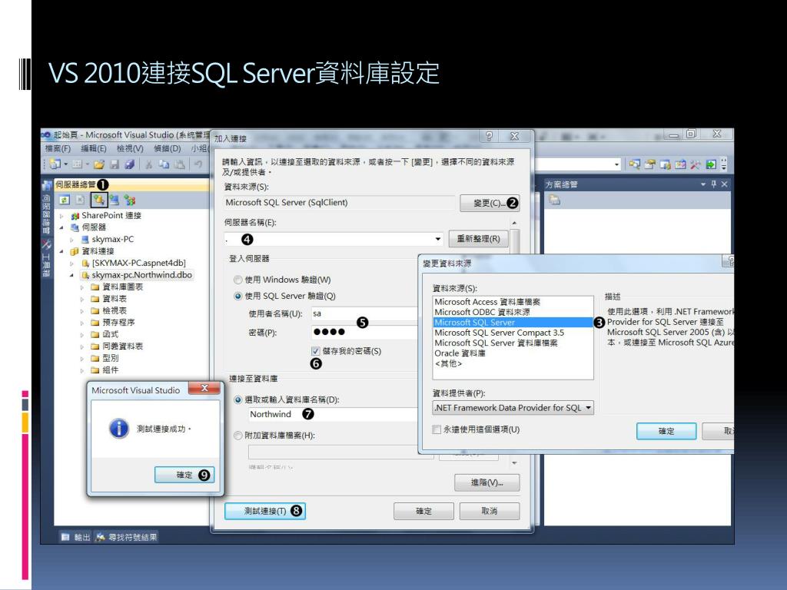Open toolbar combo box dropdown near top right

(616, 164)
